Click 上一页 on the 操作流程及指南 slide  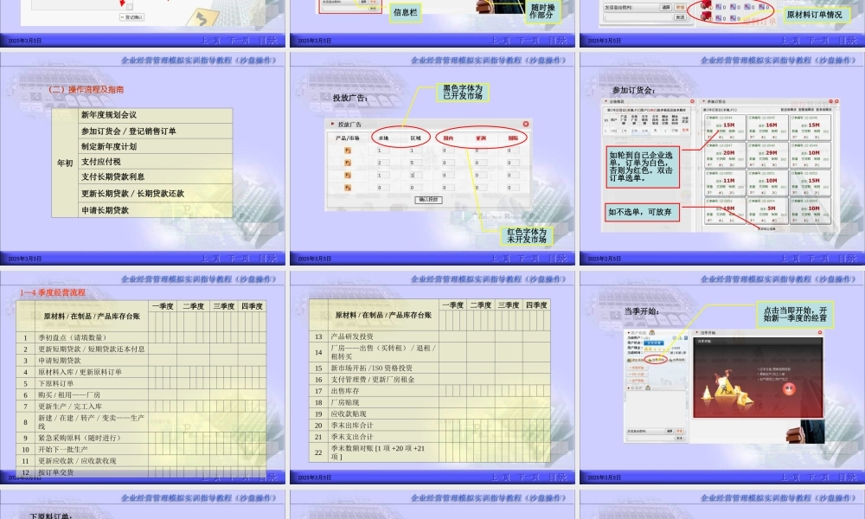click(211, 258)
